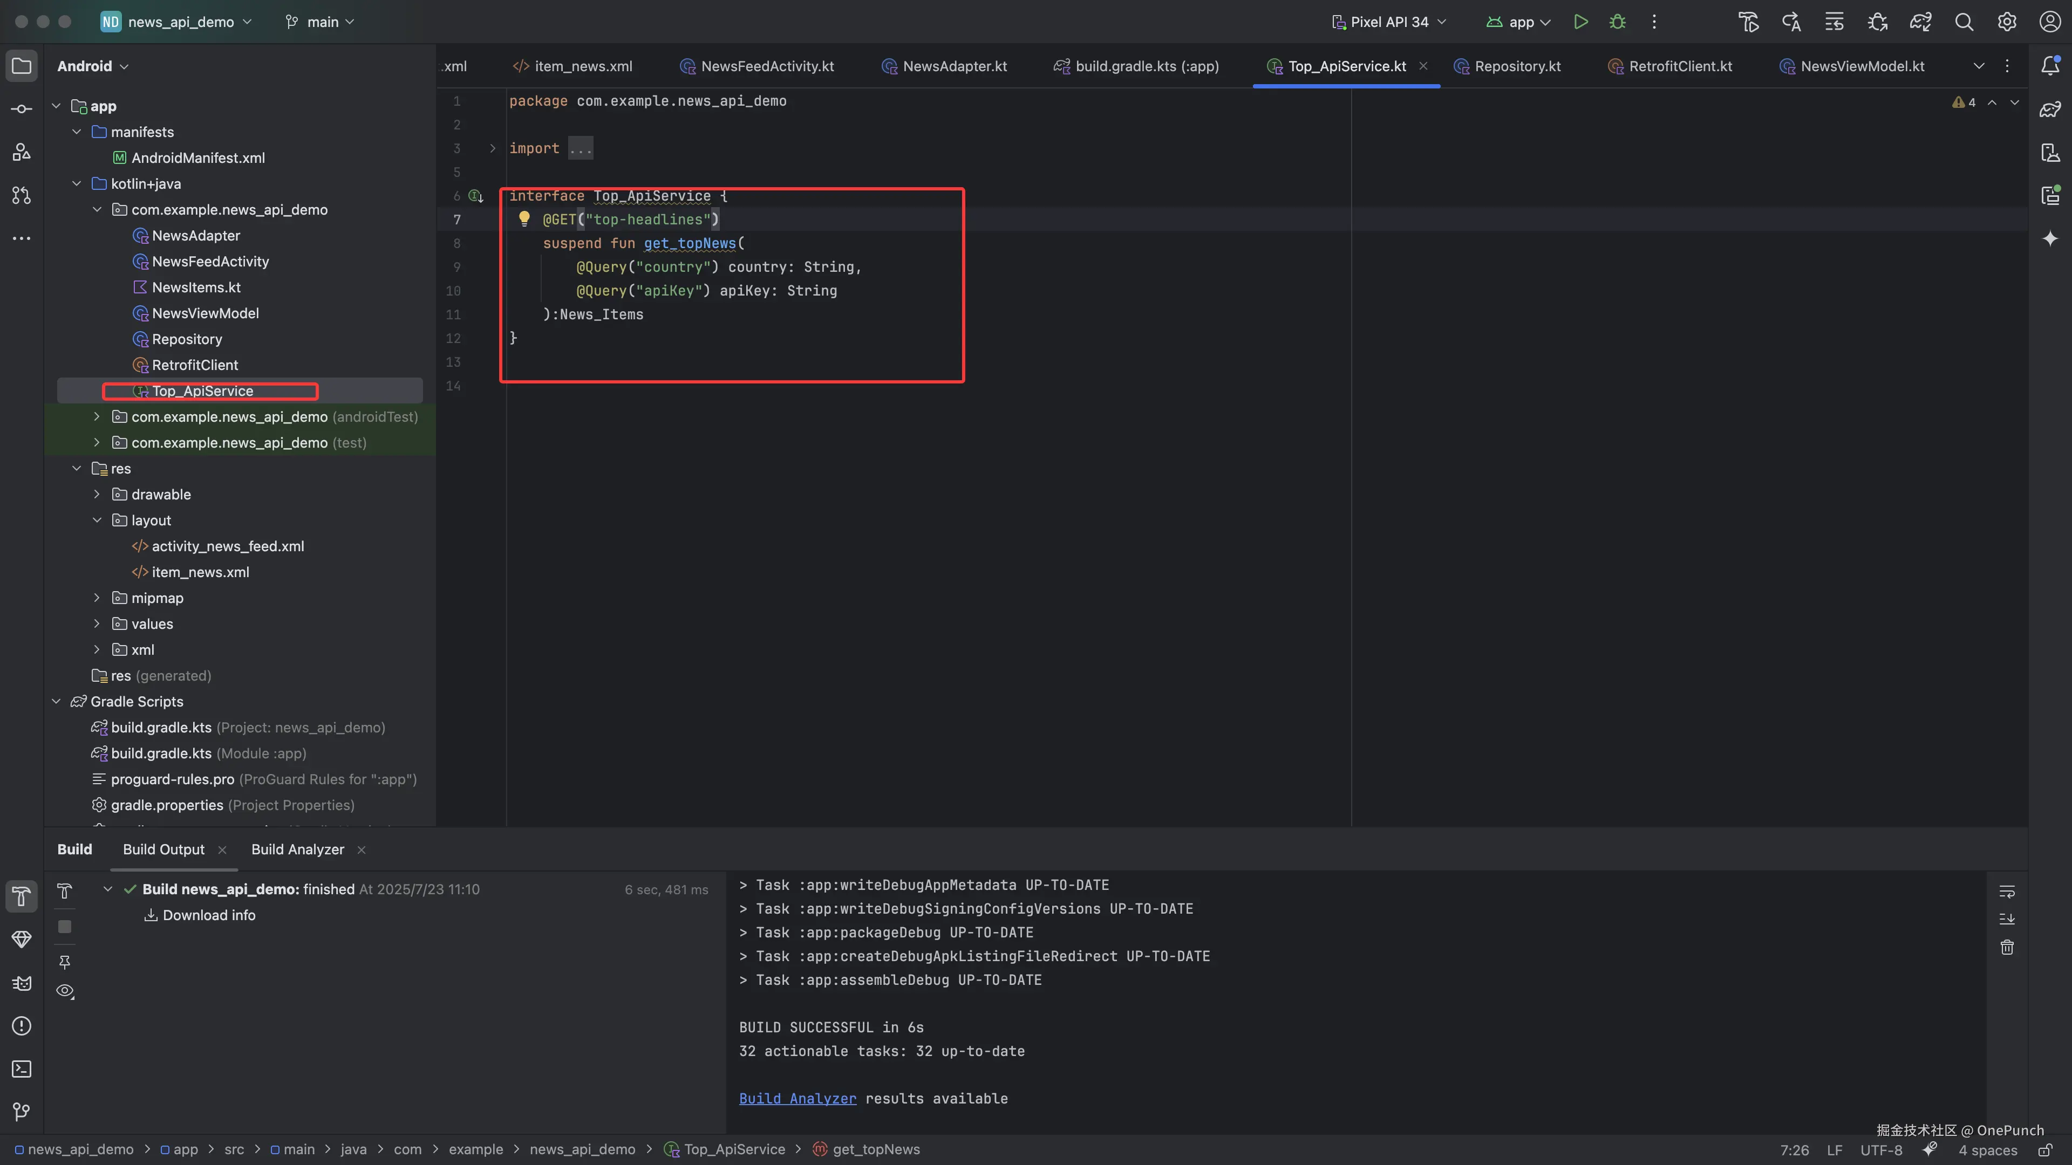Open the Terminal tool window icon
Screen dimensions: 2072x1165
[x=22, y=1070]
